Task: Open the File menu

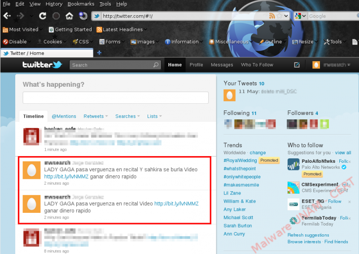Action: pos(6,4)
